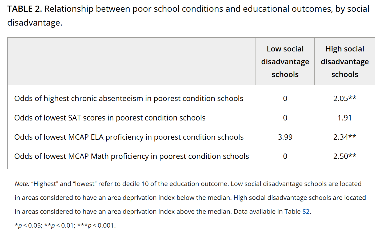Select the High social disadvantage schools header
The height and width of the screenshot is (234, 384).
click(345, 62)
